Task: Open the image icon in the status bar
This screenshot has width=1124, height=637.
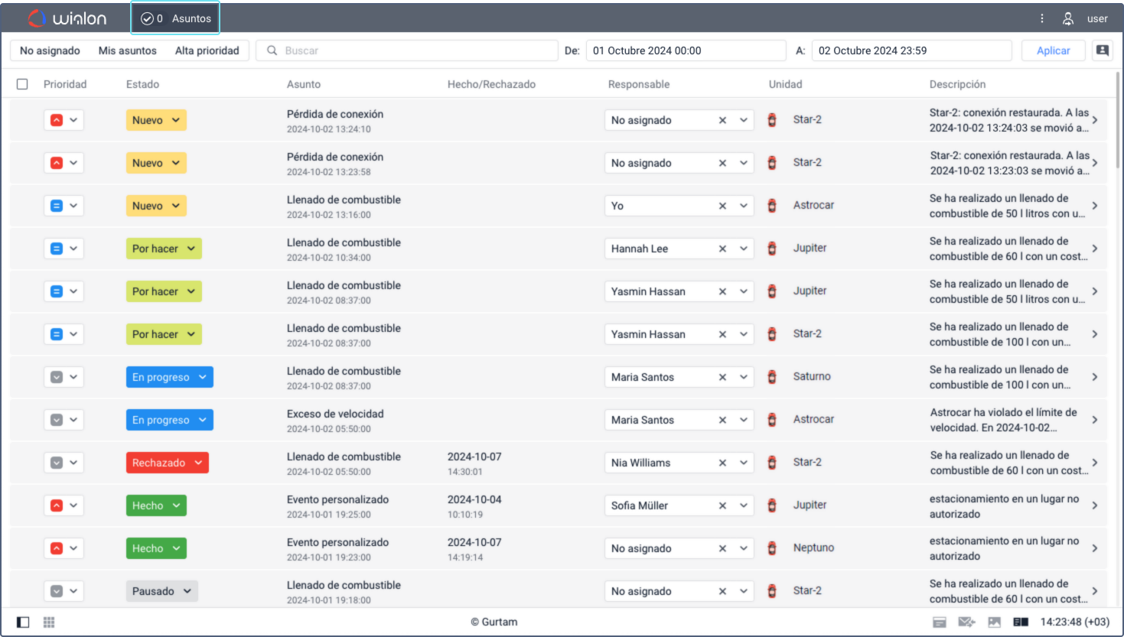Action: (x=995, y=622)
